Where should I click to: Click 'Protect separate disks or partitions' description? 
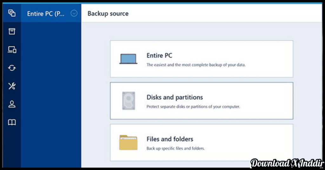point(193,107)
